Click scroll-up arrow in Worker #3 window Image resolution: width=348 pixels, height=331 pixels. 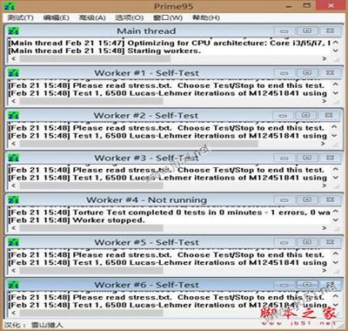[x=336, y=169]
